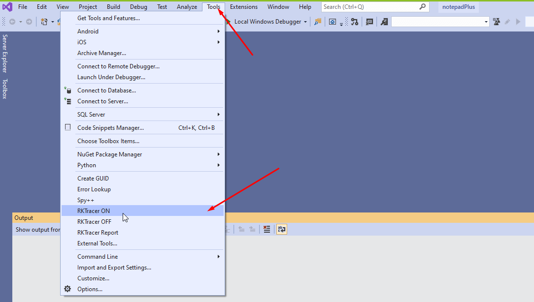This screenshot has height=302, width=534.
Task: Toggle Word Wrap in the Output window
Action: pos(281,229)
